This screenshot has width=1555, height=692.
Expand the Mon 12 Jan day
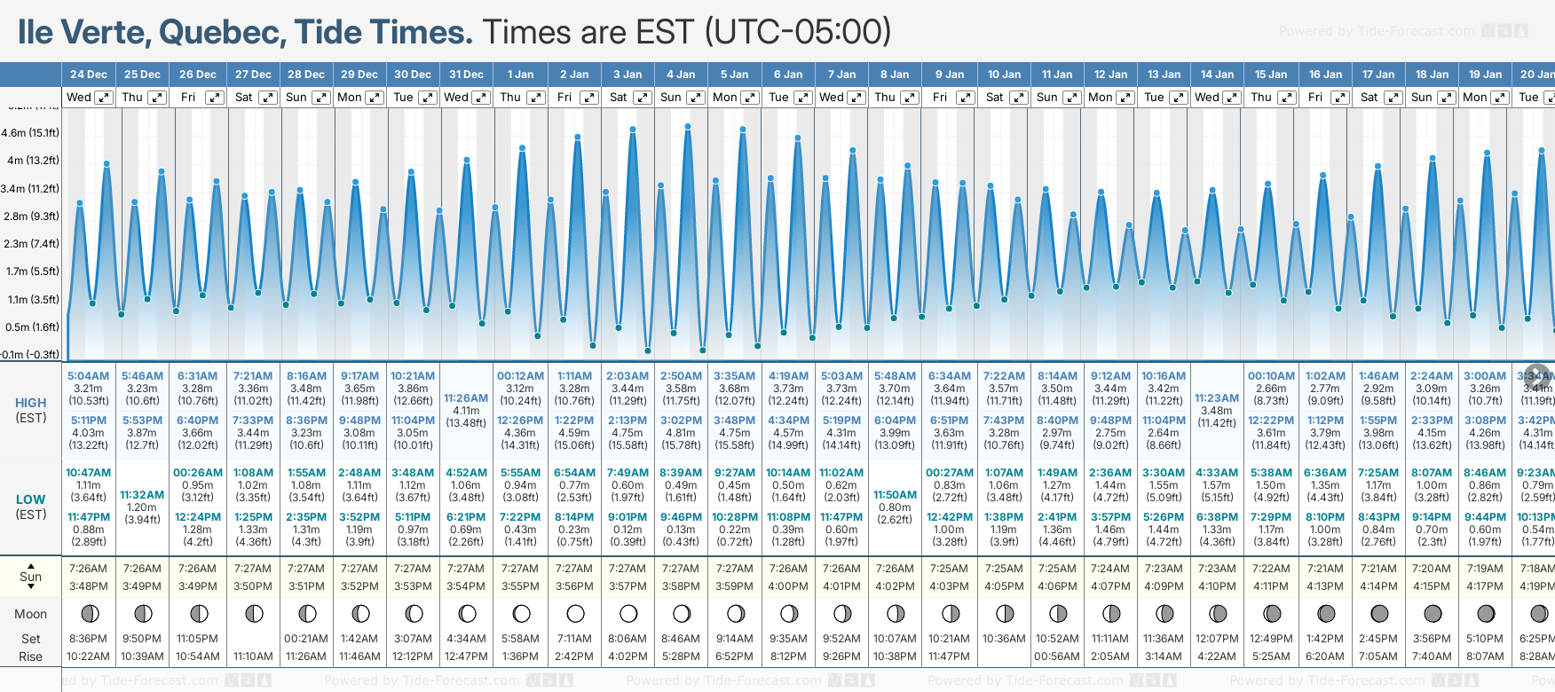pos(1125,98)
